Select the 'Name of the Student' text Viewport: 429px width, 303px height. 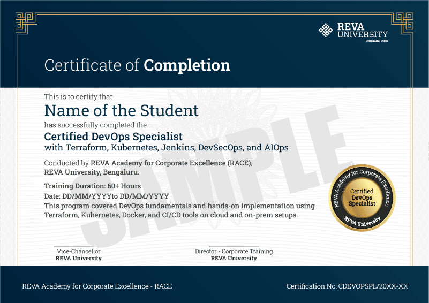pyautogui.click(x=121, y=111)
